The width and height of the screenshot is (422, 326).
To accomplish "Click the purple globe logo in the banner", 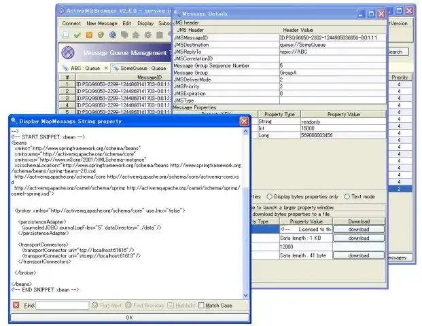I will (x=68, y=53).
